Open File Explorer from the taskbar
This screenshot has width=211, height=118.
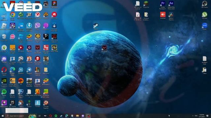coord(77,116)
